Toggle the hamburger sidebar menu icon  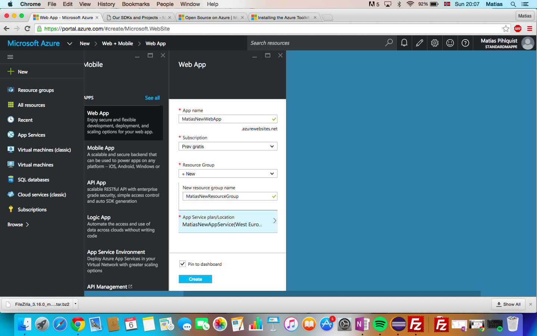[10, 57]
